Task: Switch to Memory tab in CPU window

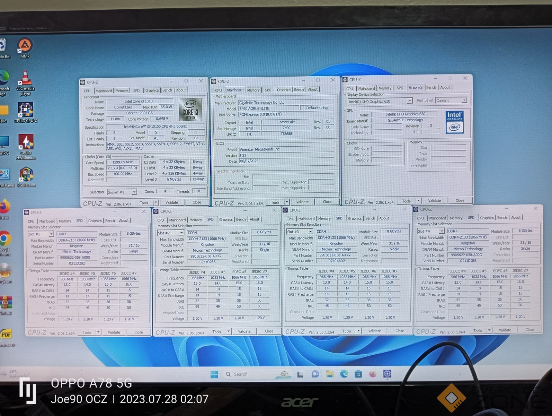Action: 122,90
